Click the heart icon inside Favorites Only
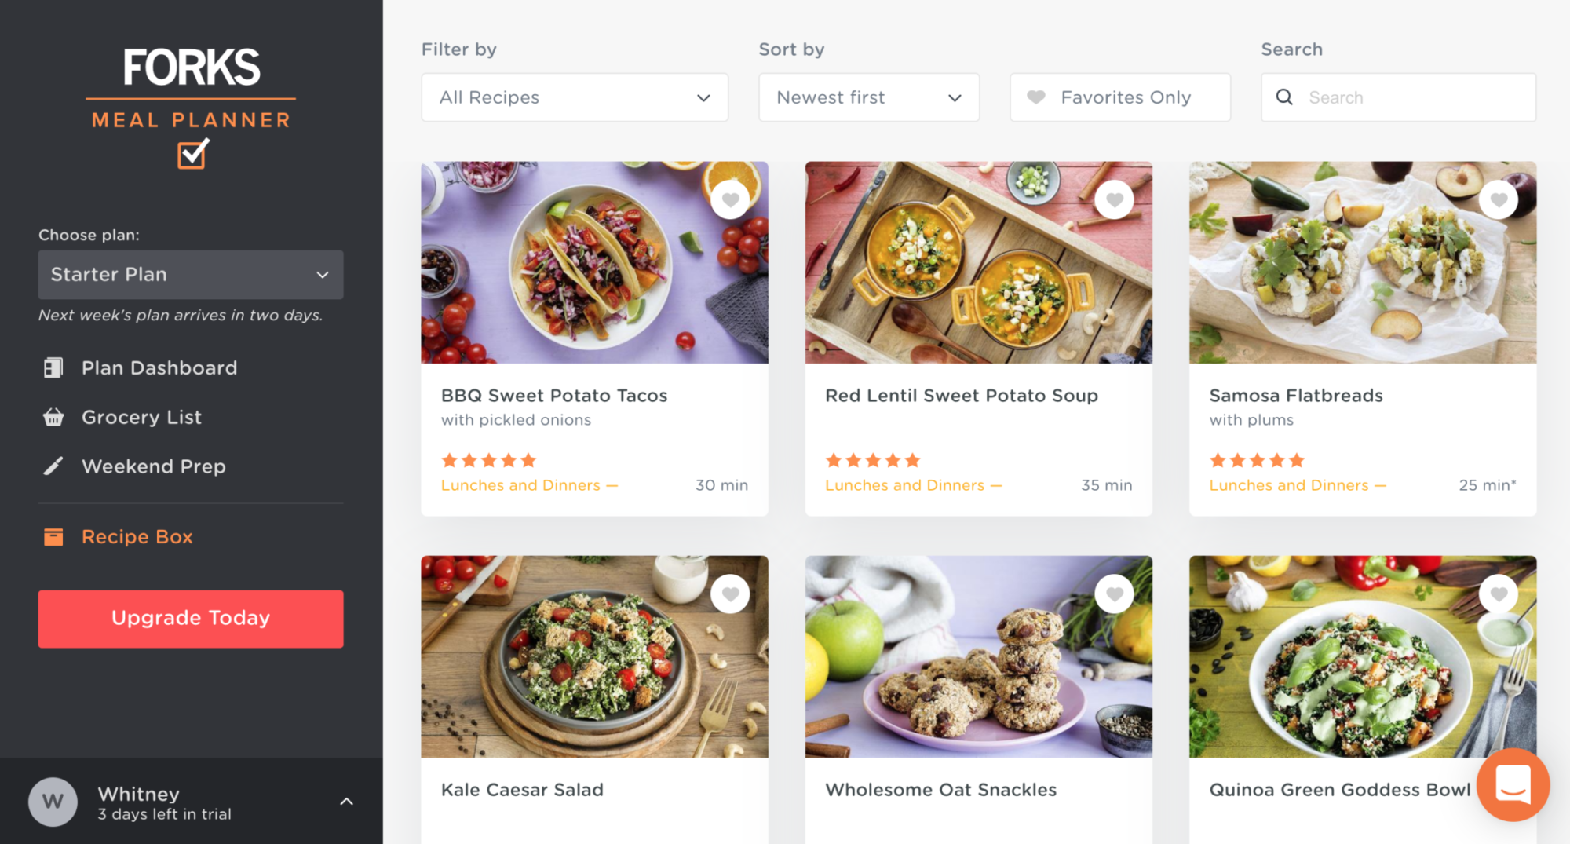 pyautogui.click(x=1036, y=97)
